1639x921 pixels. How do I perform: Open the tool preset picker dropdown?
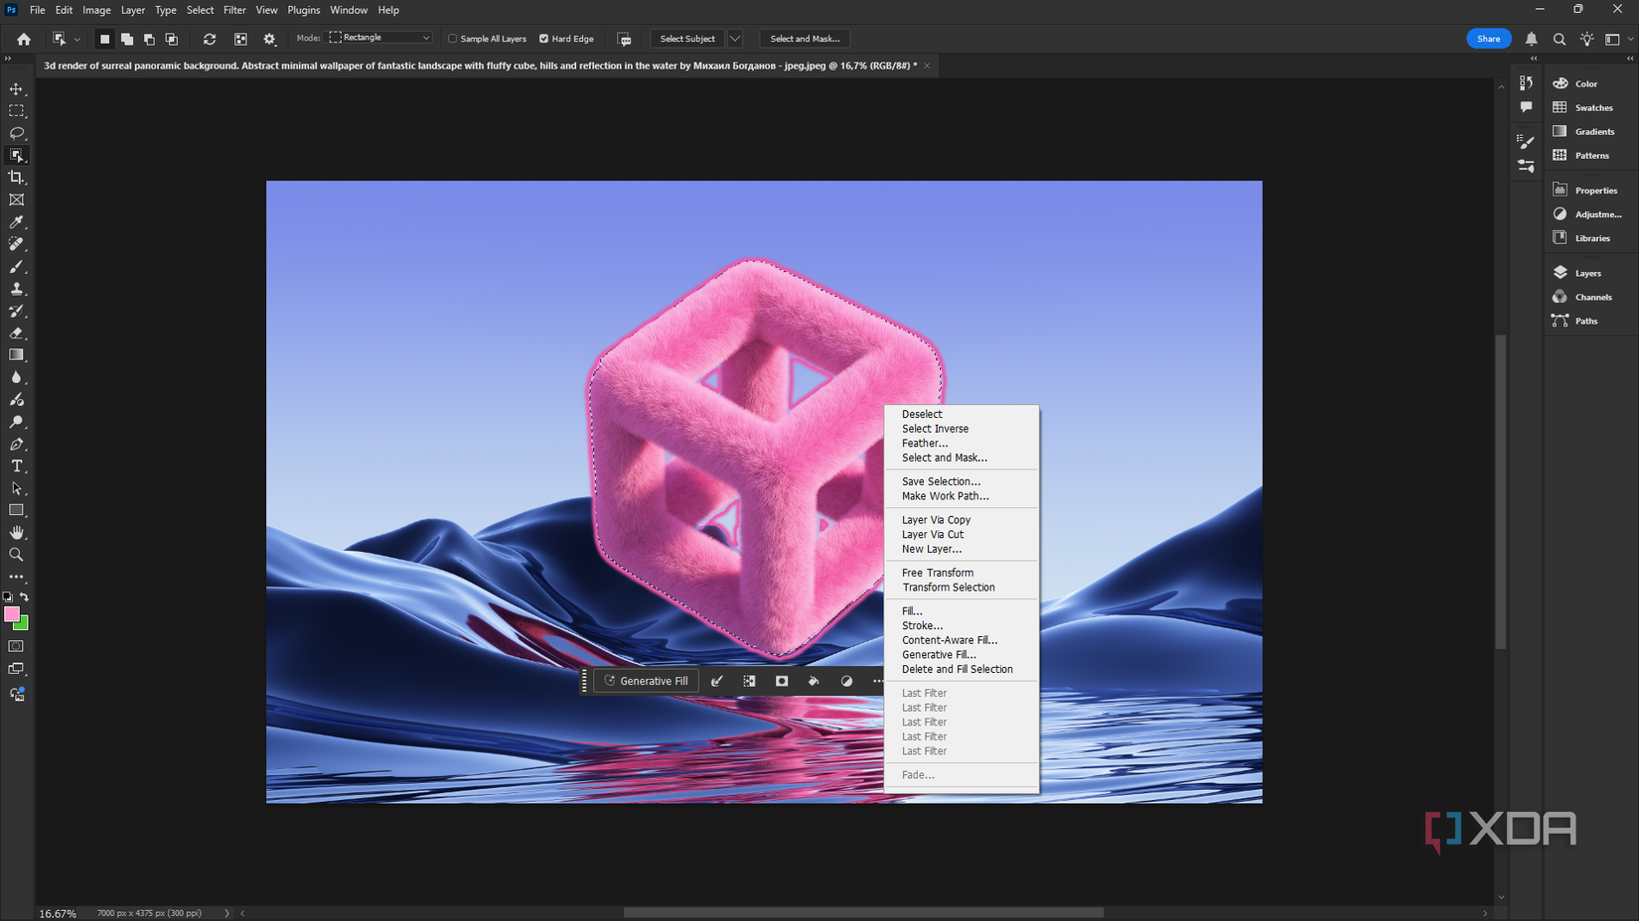(x=76, y=40)
